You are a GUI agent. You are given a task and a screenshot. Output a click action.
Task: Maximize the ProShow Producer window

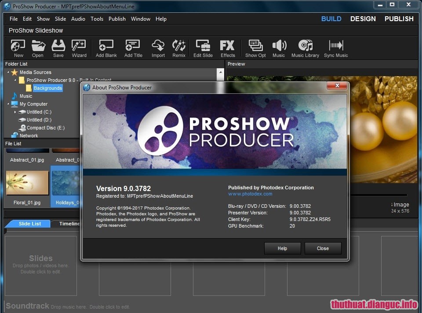[x=392, y=4]
